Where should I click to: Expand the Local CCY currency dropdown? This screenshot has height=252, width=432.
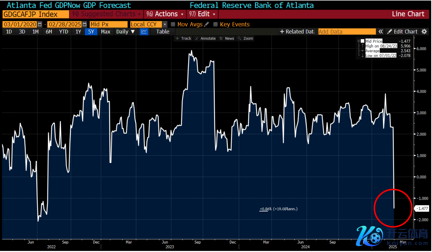[x=165, y=25]
